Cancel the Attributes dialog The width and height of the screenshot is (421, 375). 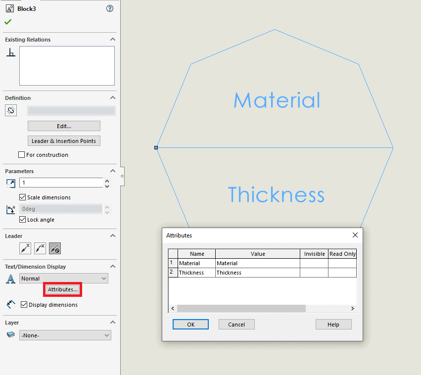click(x=236, y=324)
